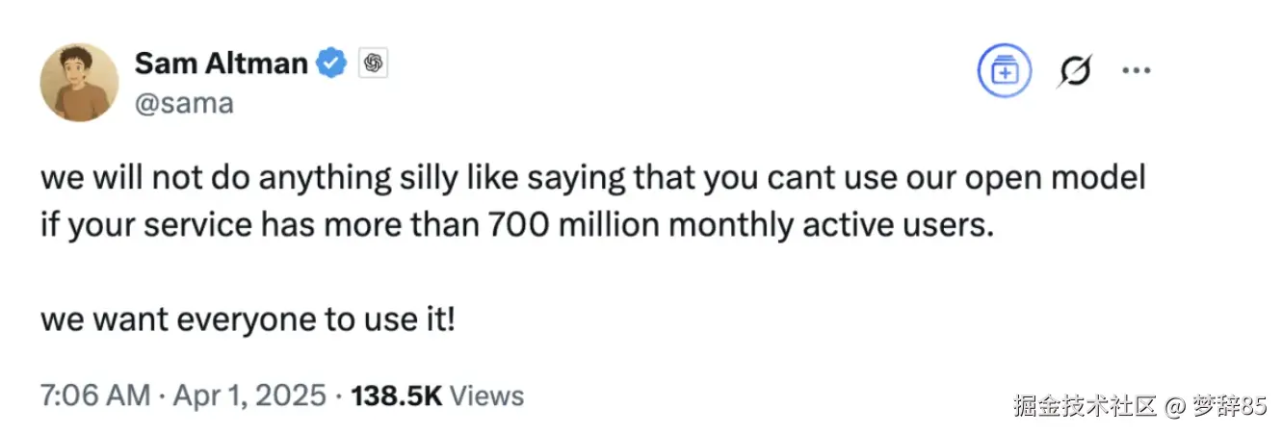This screenshot has width=1282, height=434.
Task: Open the Sam Altman display name
Action: (221, 64)
